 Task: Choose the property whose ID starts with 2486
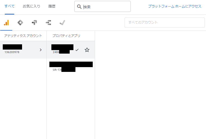(x=62, y=50)
